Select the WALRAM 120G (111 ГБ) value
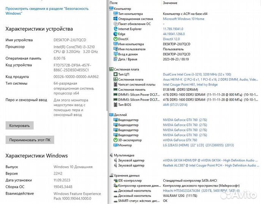The image size is (261, 204). (x=180, y=196)
